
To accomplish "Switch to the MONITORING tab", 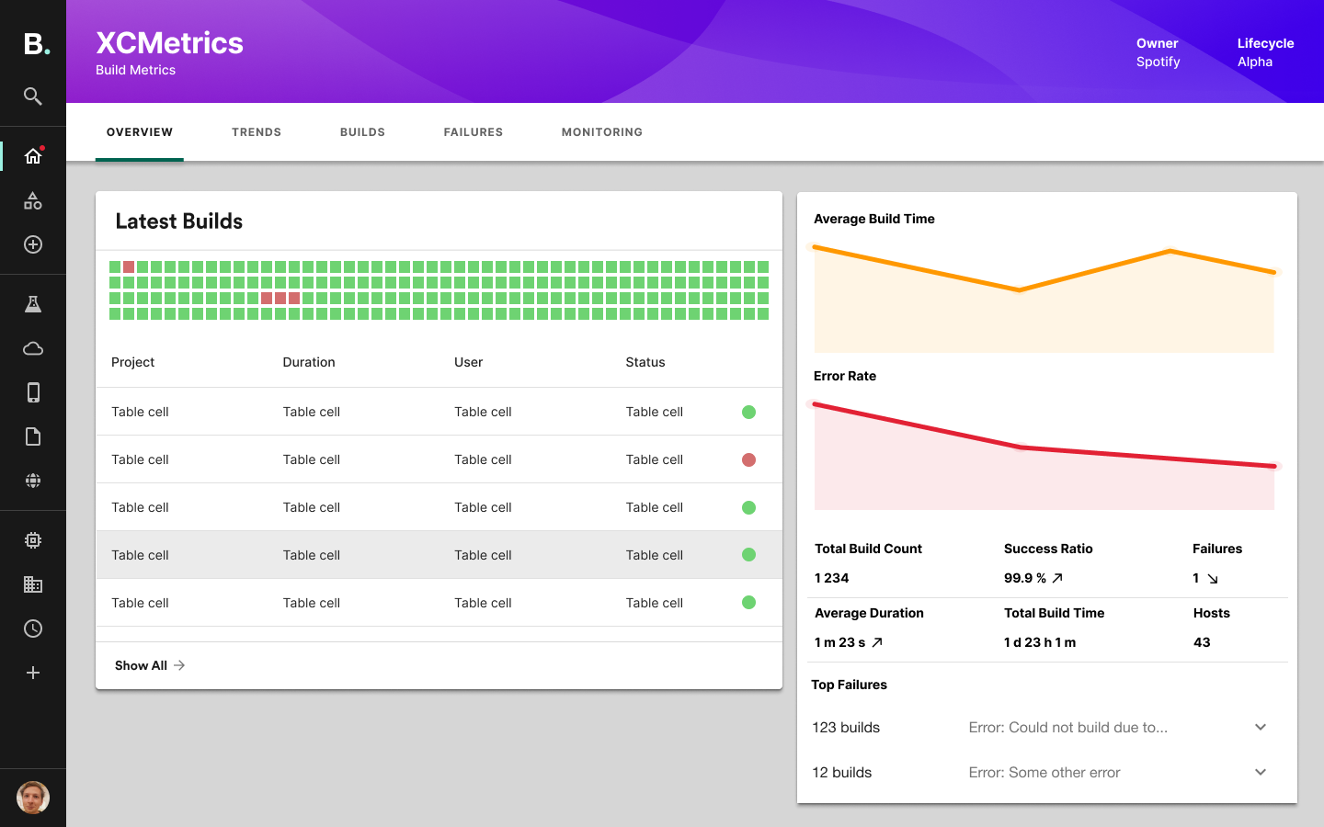I will click(601, 131).
